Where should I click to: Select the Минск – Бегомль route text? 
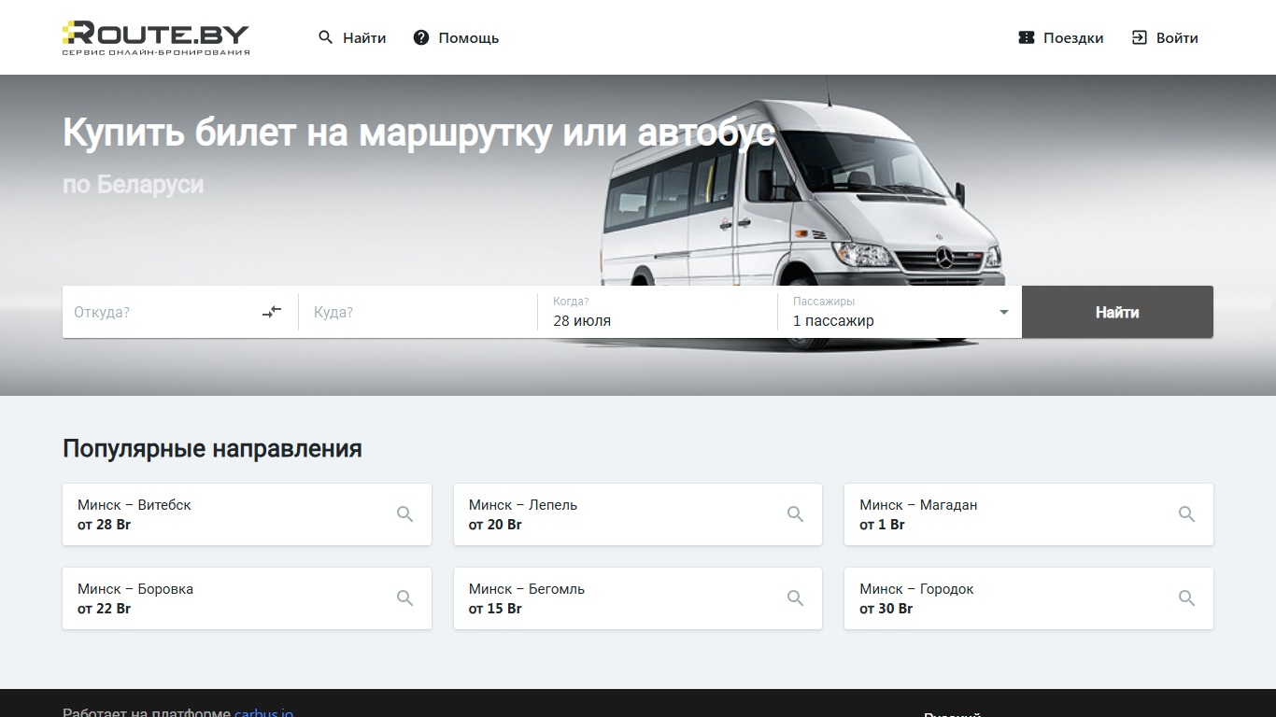point(527,588)
